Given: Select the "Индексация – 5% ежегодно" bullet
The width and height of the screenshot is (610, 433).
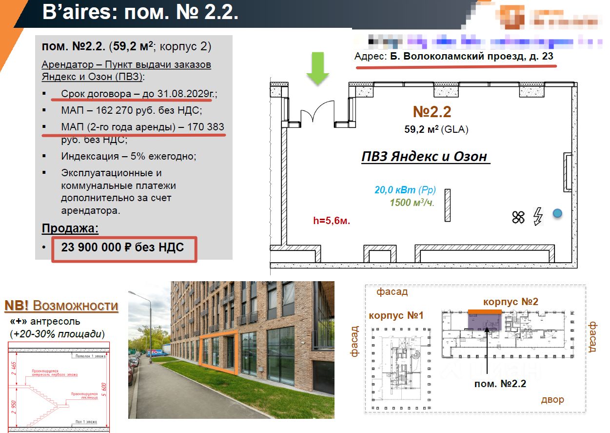Looking at the screenshot, I should click(129, 157).
